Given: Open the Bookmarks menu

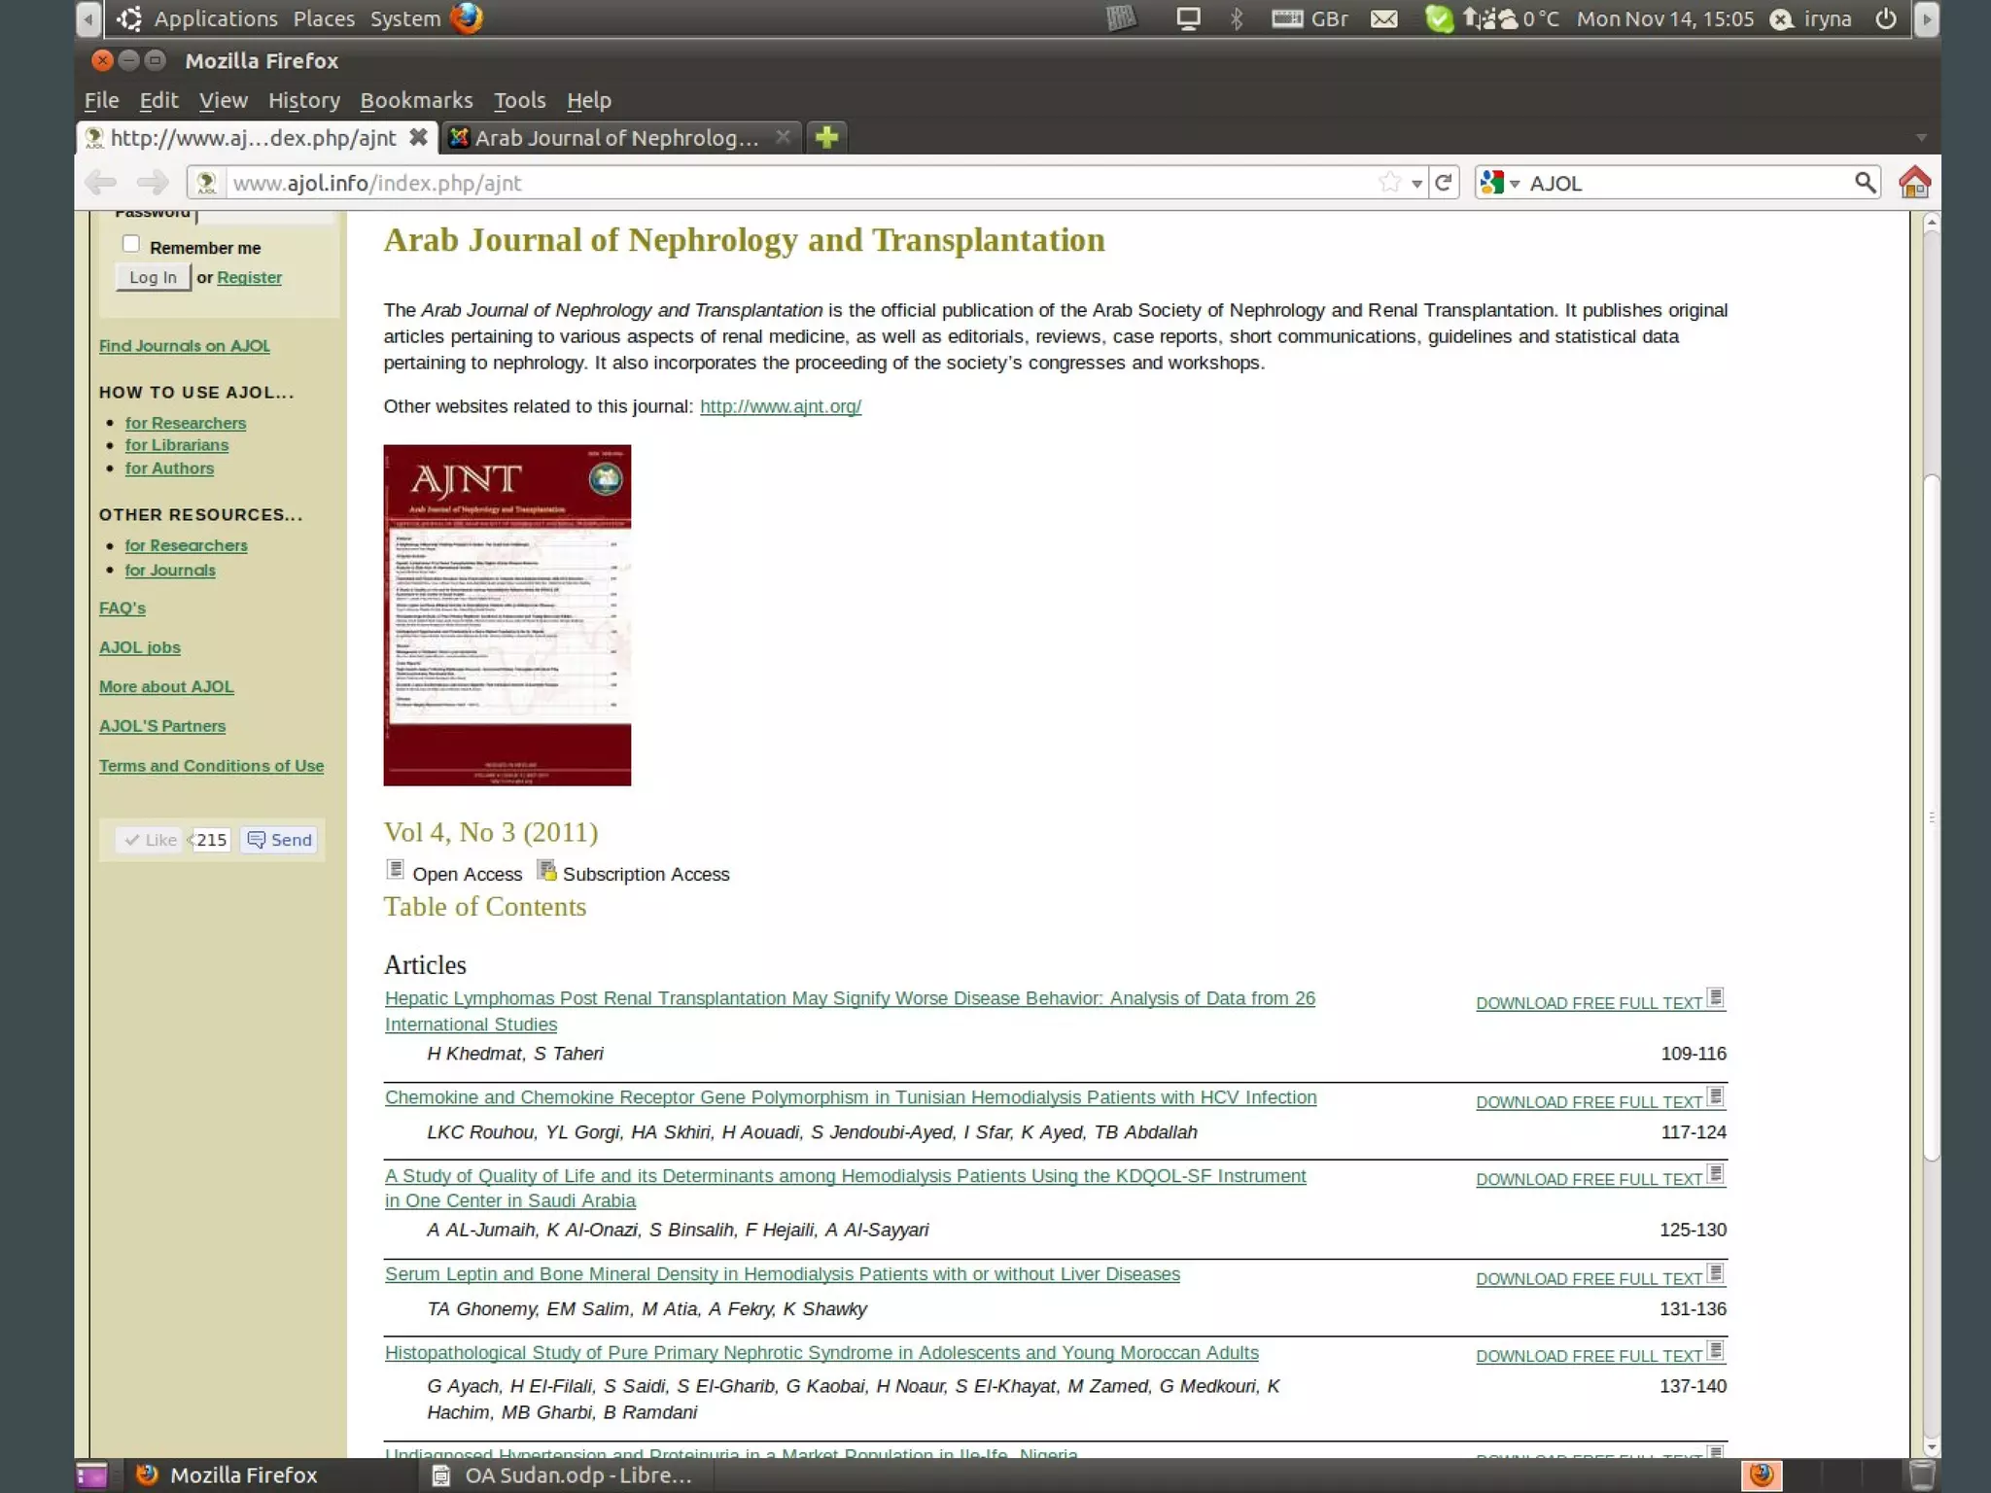Looking at the screenshot, I should click(416, 100).
